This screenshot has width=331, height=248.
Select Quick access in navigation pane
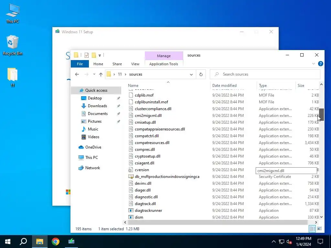[96, 90]
